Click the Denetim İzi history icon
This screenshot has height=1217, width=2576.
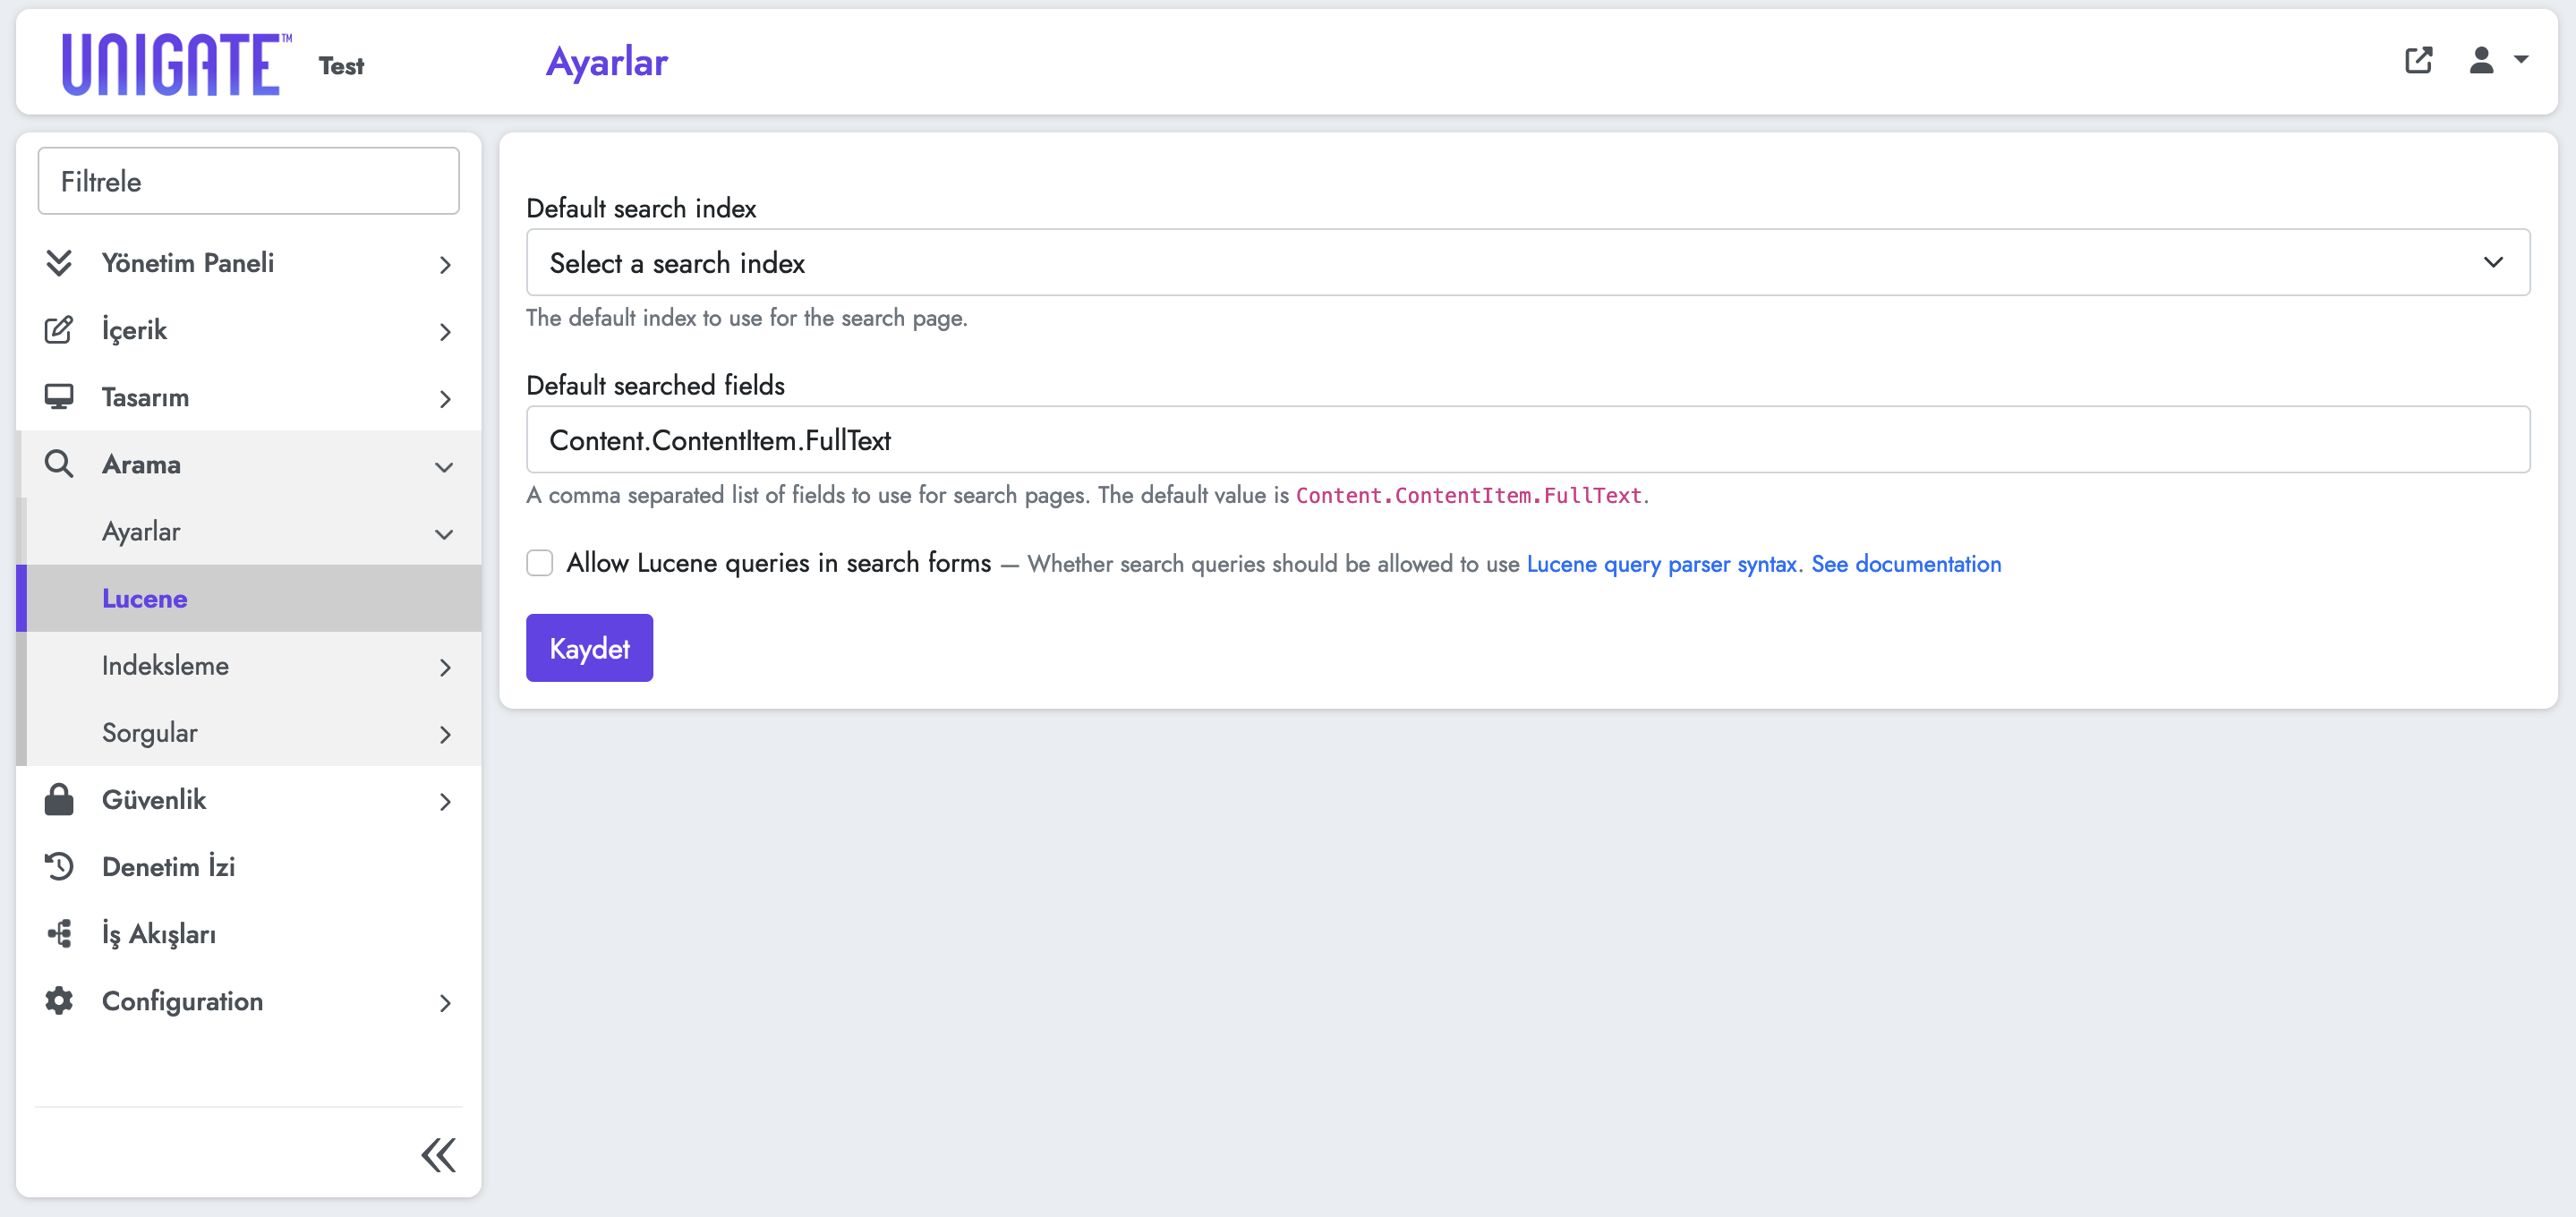59,866
